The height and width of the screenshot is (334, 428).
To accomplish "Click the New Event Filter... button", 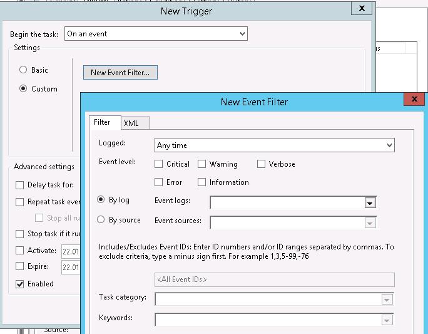I will pos(120,73).
